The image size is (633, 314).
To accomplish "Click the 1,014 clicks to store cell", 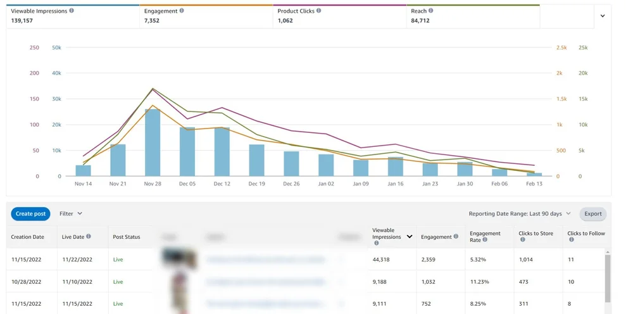I will click(525, 260).
